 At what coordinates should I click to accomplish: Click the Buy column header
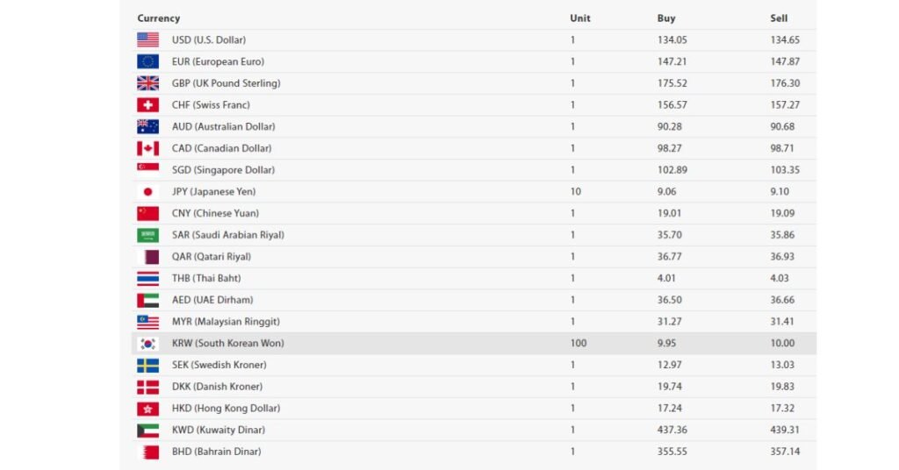coord(666,18)
